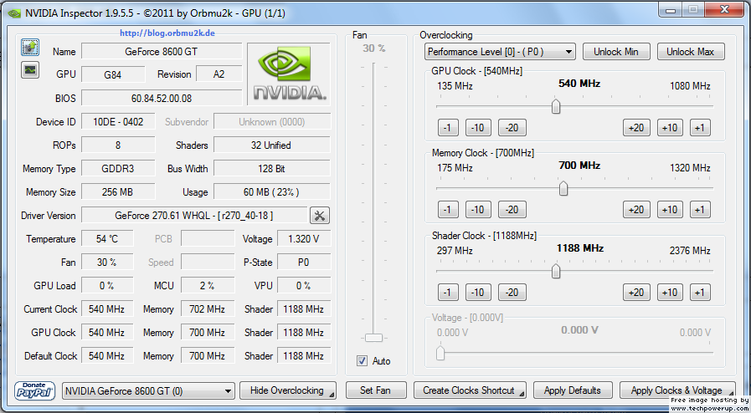Click the Voltage slider handle
This screenshot has width=751, height=413.
[440, 354]
